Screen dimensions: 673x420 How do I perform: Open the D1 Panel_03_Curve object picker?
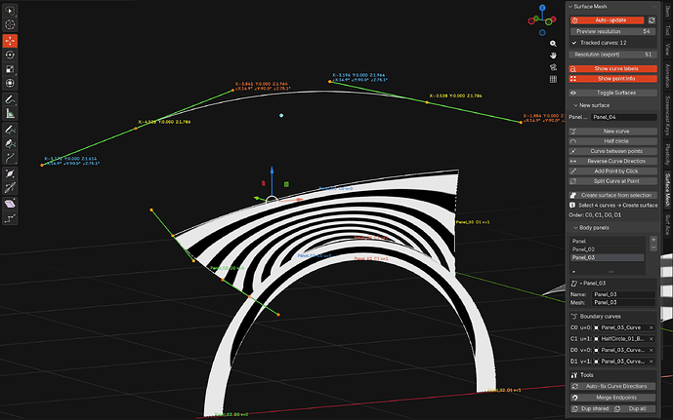[623, 362]
